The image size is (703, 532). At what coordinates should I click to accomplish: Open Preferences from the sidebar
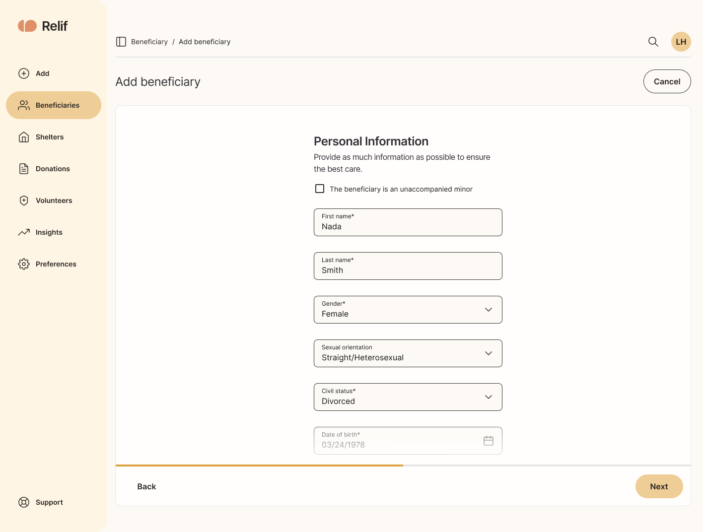coord(54,264)
